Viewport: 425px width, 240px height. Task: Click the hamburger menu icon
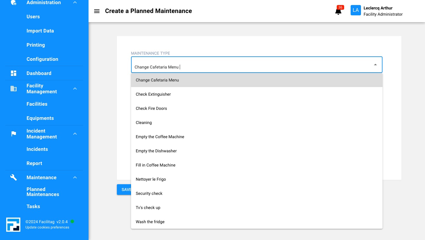pos(97,11)
